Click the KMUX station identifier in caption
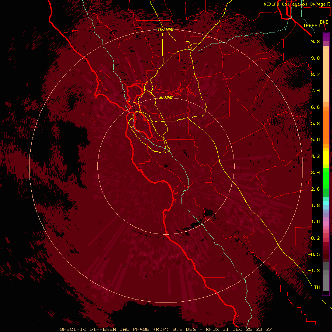The height and width of the screenshot is (332, 332). tap(213, 329)
